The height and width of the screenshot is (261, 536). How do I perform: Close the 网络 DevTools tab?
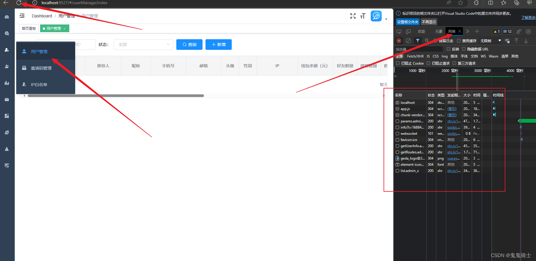(x=460, y=31)
